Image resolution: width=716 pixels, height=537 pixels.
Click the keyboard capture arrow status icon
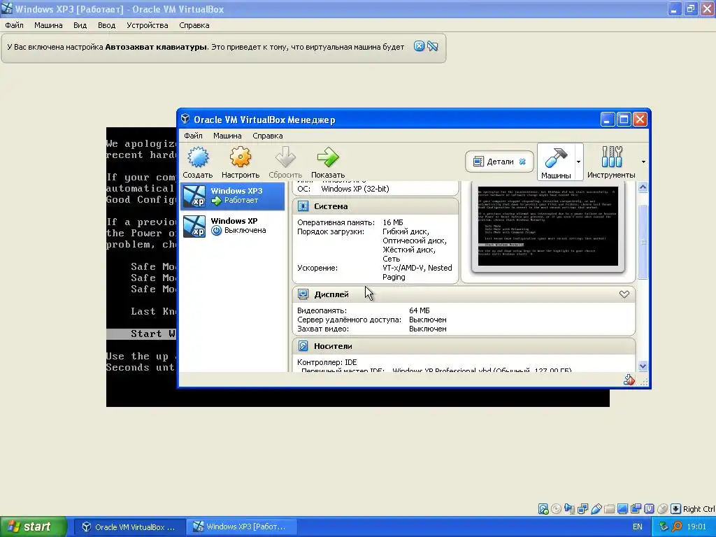pos(676,509)
